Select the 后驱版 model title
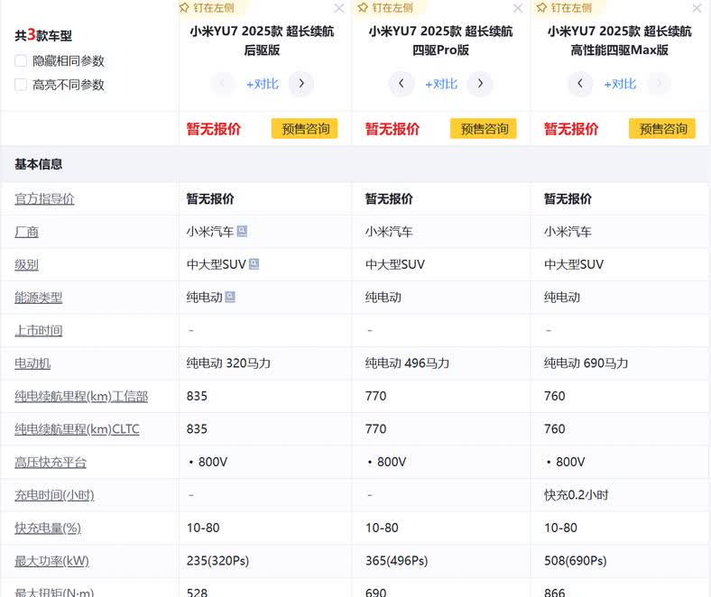This screenshot has height=597, width=711. (x=262, y=41)
